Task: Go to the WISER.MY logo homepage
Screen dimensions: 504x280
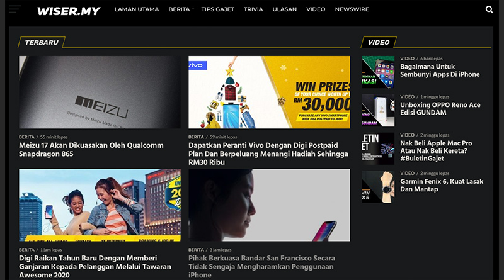Action: coord(69,11)
